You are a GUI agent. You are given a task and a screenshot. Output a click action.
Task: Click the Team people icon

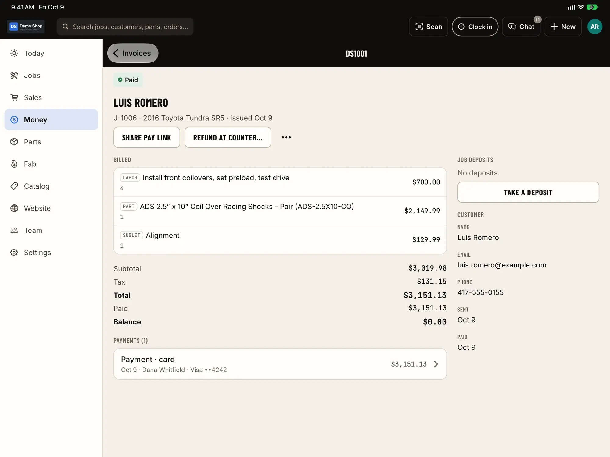(x=14, y=230)
